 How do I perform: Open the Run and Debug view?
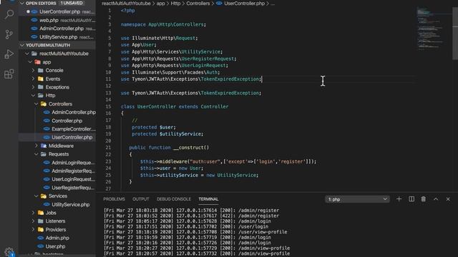tap(9, 54)
